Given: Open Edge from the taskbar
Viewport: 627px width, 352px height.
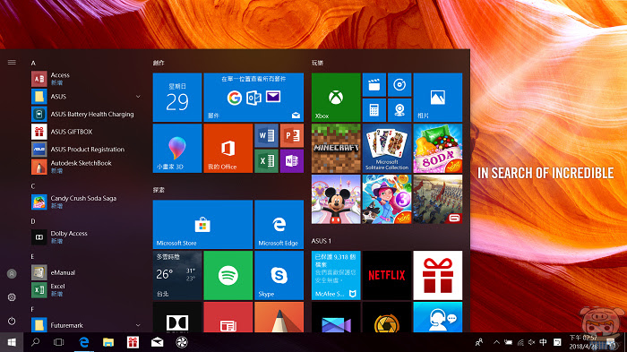Looking at the screenshot, I should pos(84,342).
